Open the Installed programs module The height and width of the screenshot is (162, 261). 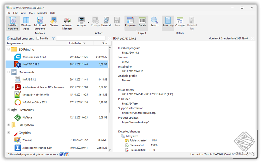point(13,23)
